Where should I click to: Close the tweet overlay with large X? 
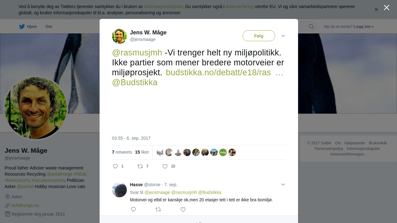[x=386, y=7]
